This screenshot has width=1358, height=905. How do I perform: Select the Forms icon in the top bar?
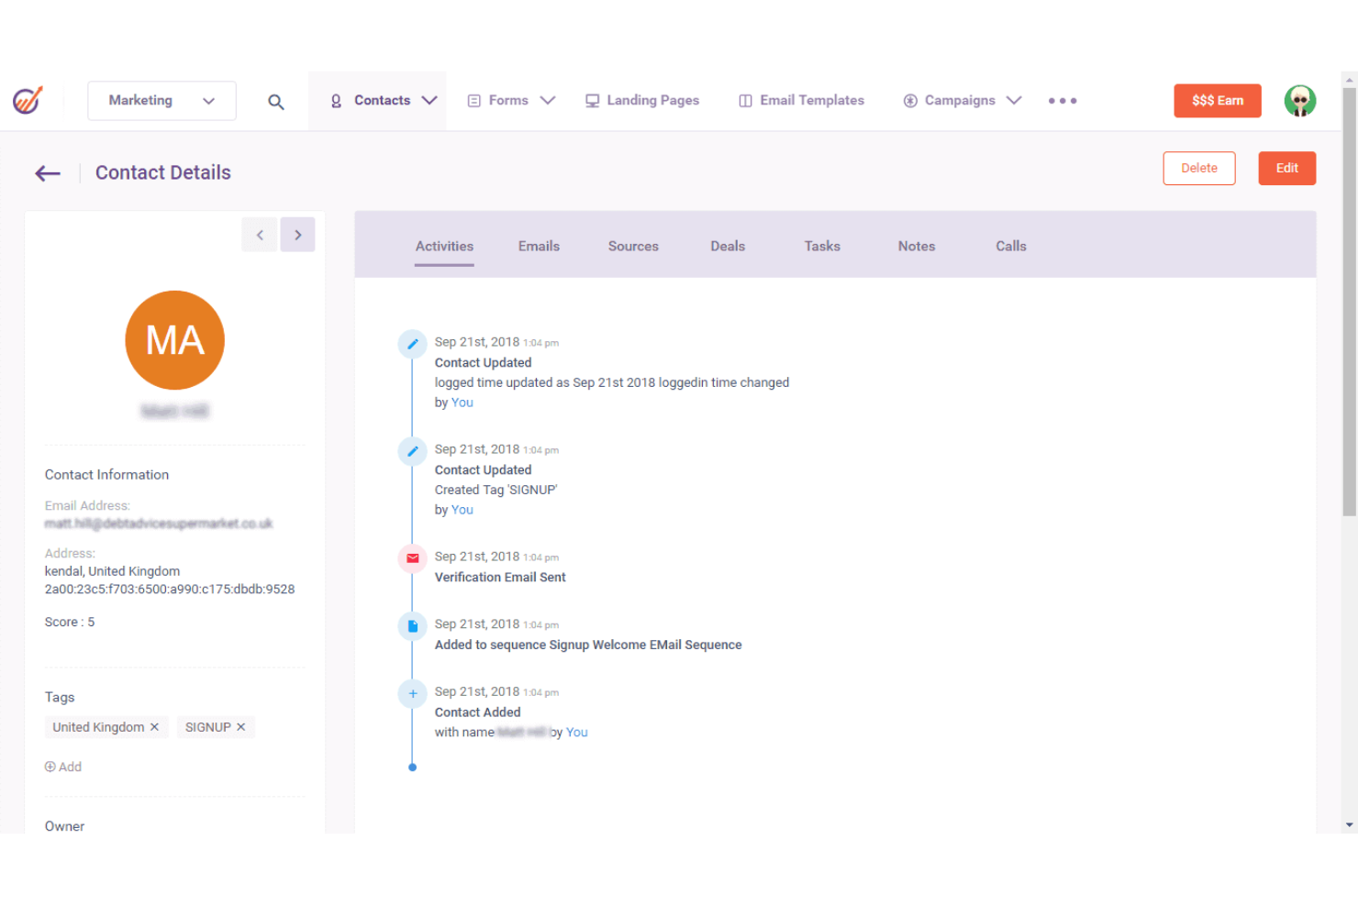coord(474,100)
